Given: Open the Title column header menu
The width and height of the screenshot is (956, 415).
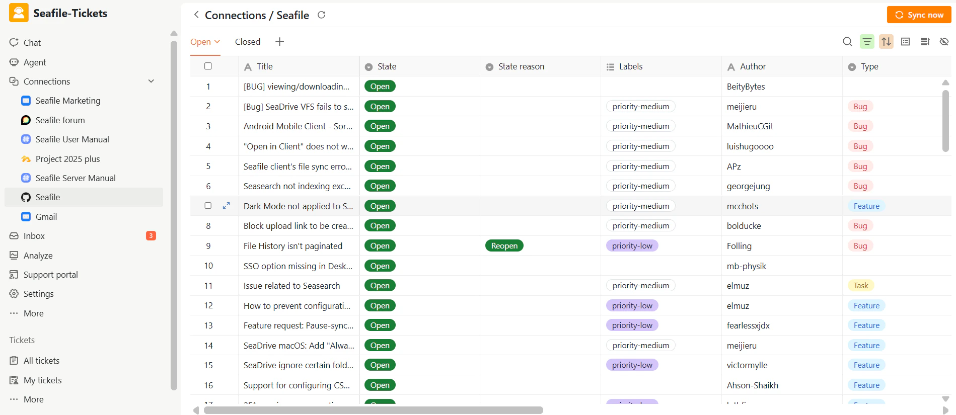Looking at the screenshot, I should (x=299, y=66).
